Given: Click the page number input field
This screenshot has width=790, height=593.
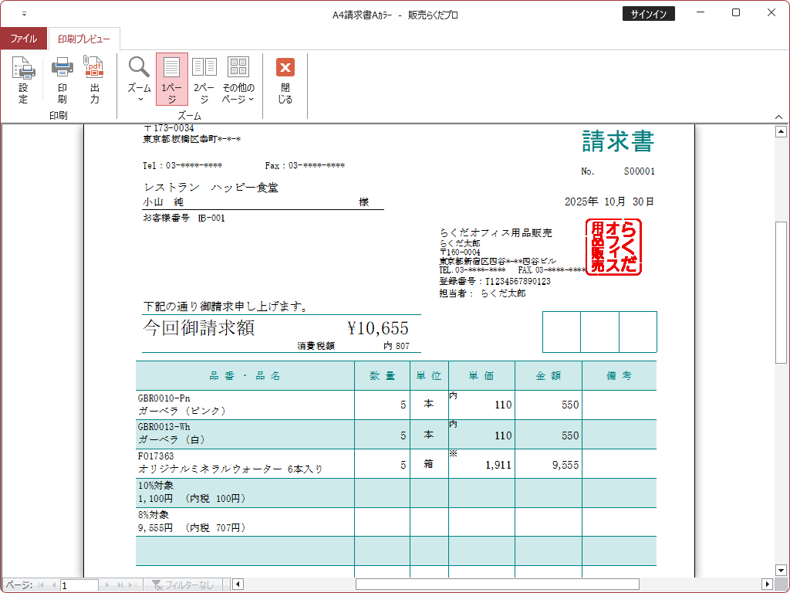Looking at the screenshot, I should (x=79, y=585).
